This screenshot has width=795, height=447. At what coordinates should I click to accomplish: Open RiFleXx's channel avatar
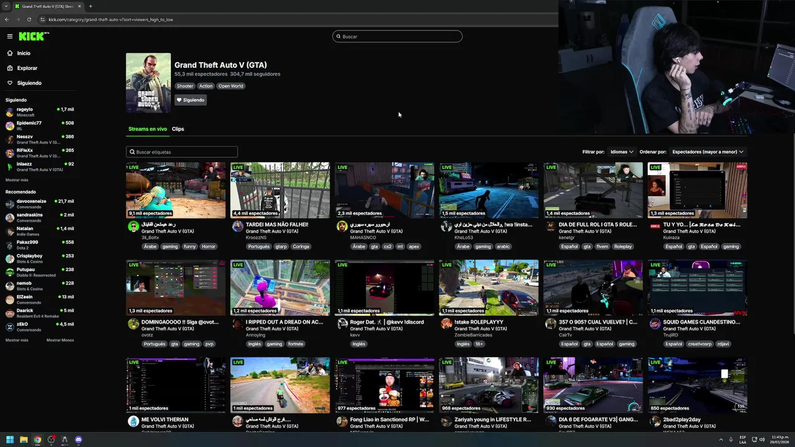click(10, 153)
